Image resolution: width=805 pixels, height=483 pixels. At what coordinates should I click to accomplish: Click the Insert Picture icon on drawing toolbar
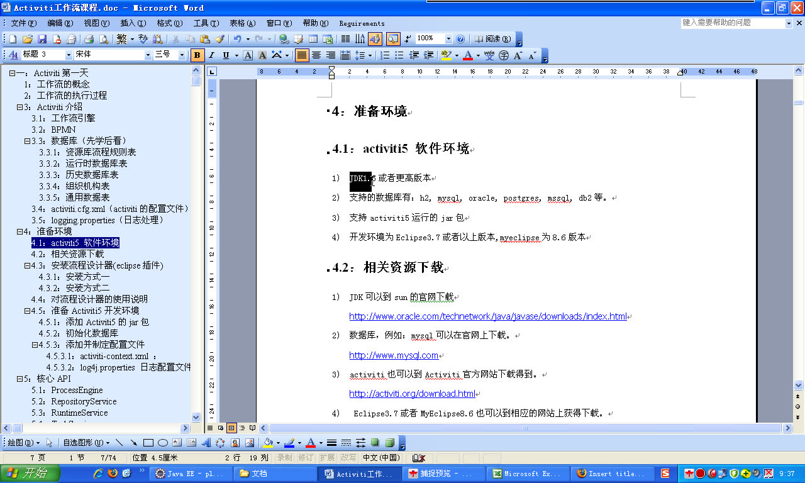coord(250,443)
